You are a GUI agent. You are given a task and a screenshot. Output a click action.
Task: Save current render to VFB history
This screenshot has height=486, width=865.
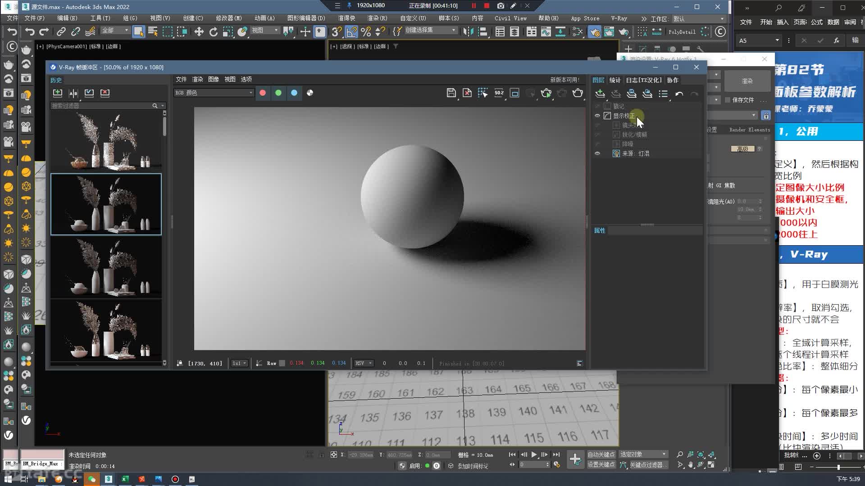(x=58, y=93)
